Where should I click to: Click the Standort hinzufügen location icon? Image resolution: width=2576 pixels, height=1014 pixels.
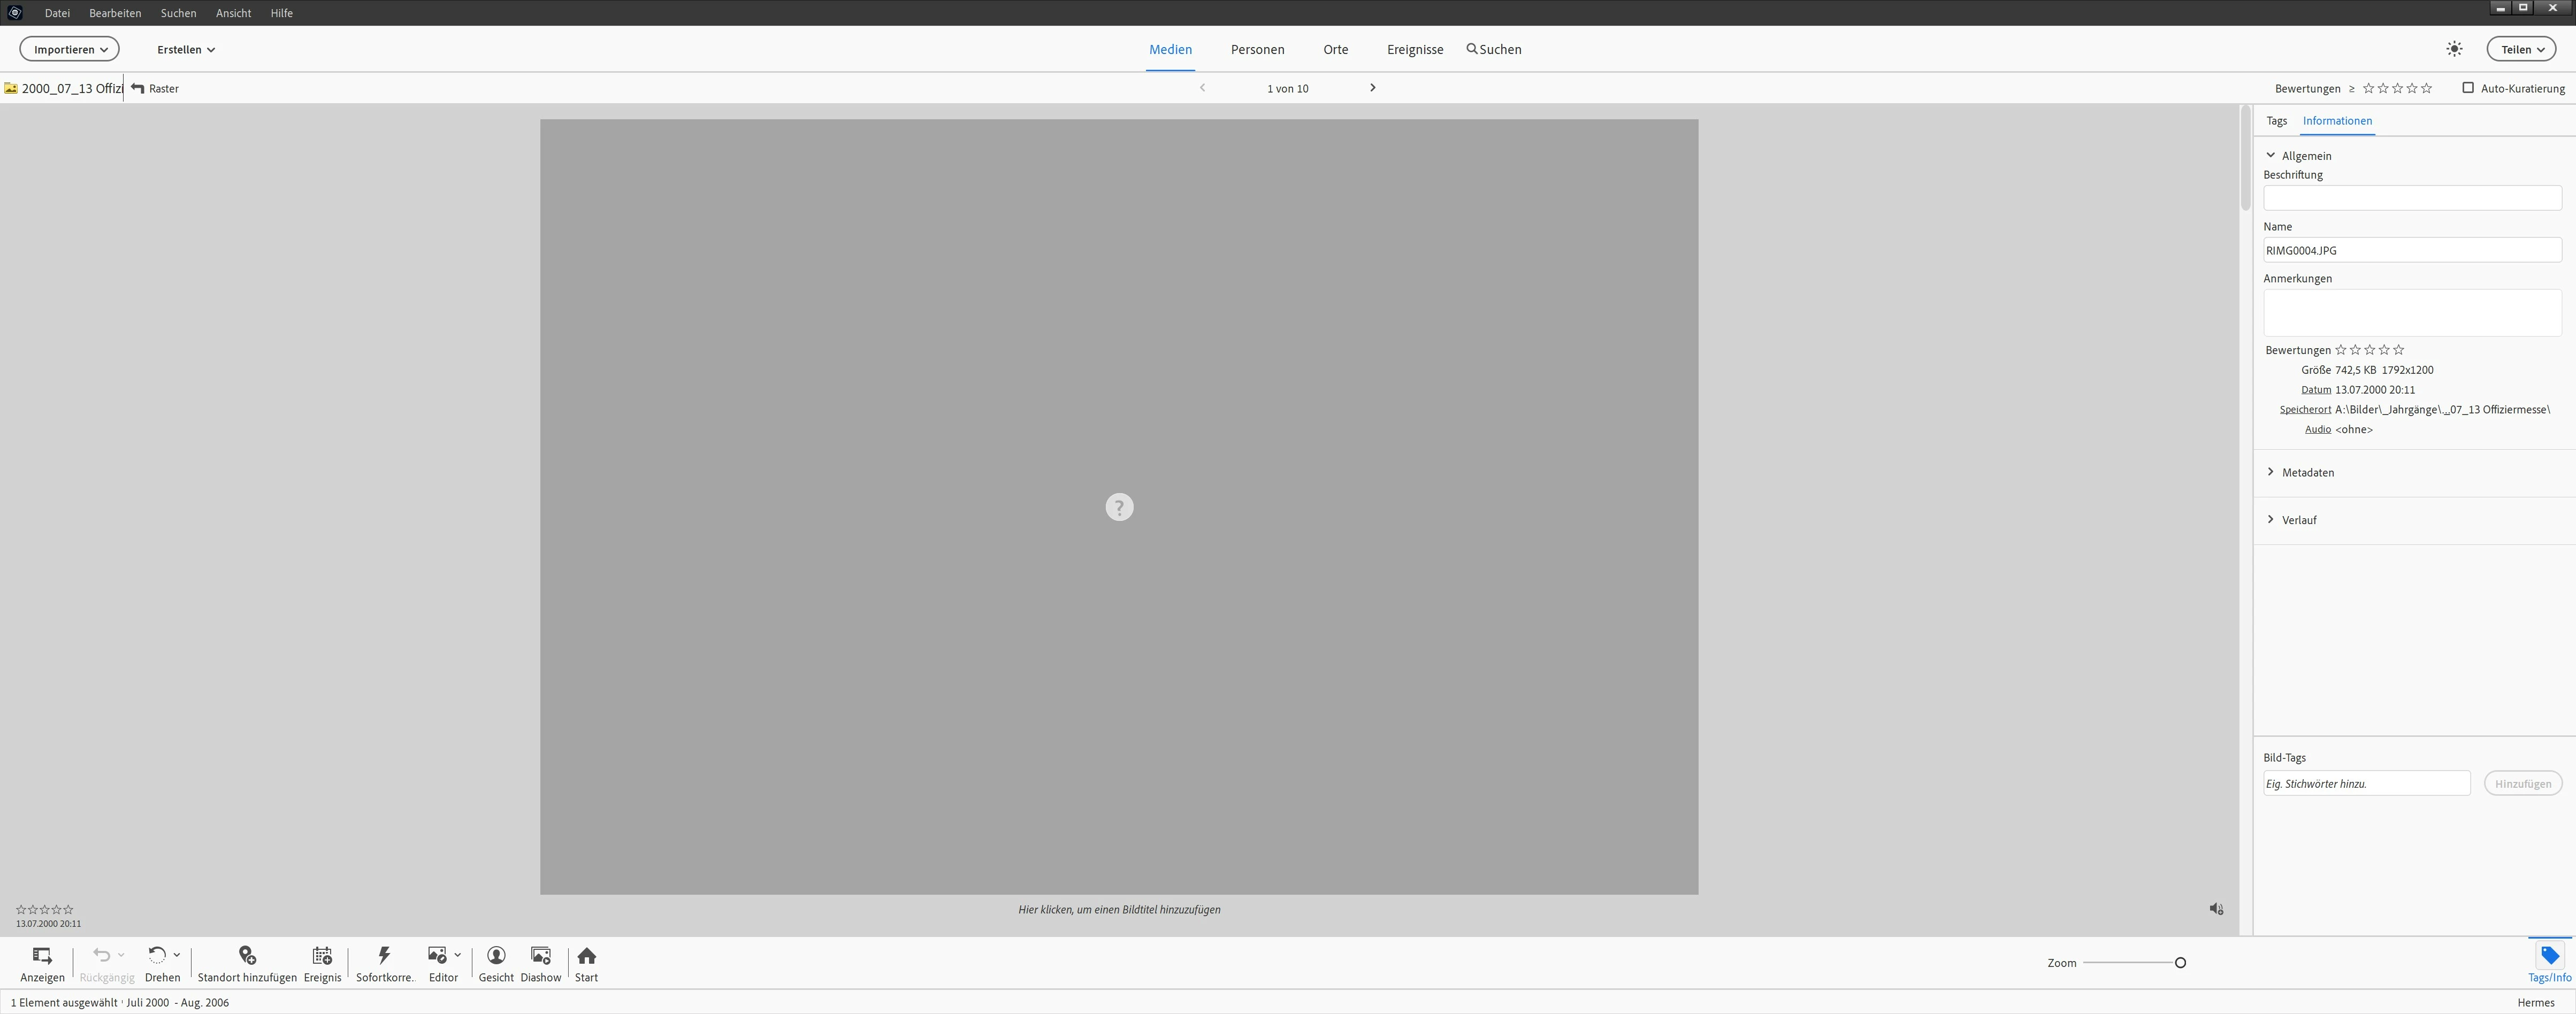pos(247,956)
